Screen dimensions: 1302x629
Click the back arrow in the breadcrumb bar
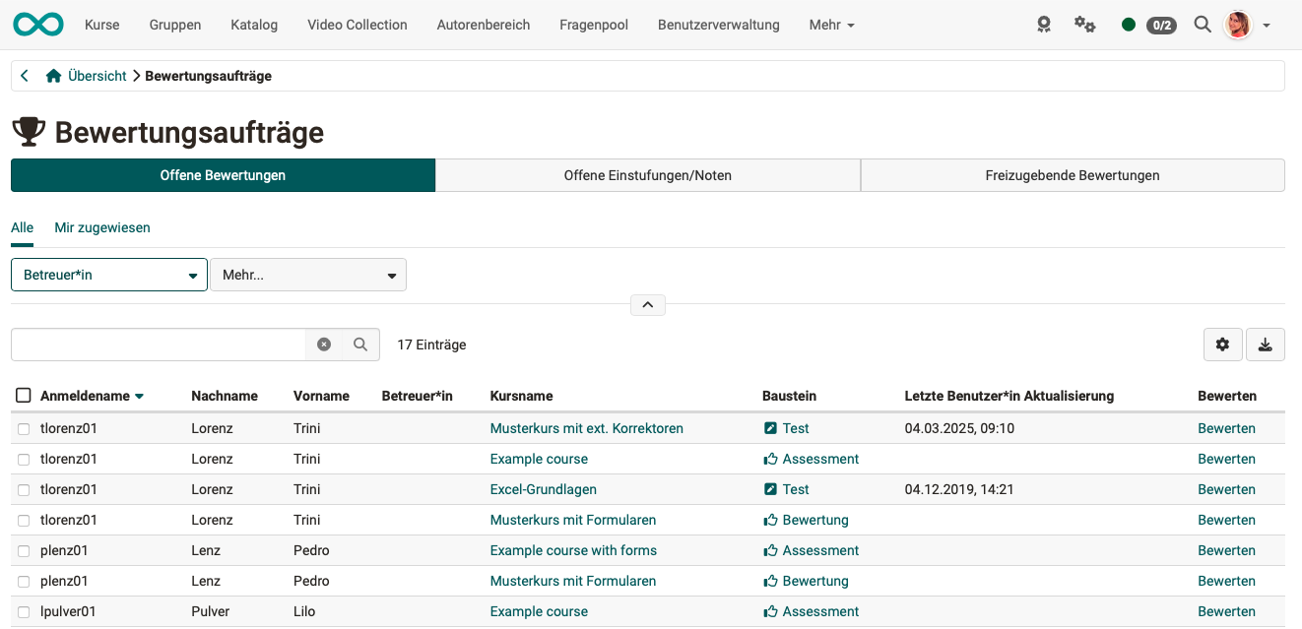click(x=24, y=75)
